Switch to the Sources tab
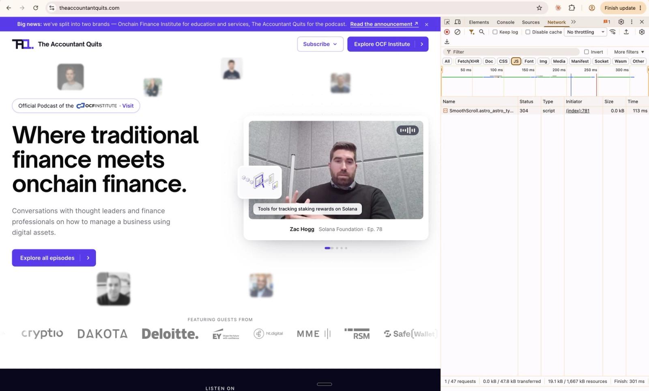 tap(531, 22)
